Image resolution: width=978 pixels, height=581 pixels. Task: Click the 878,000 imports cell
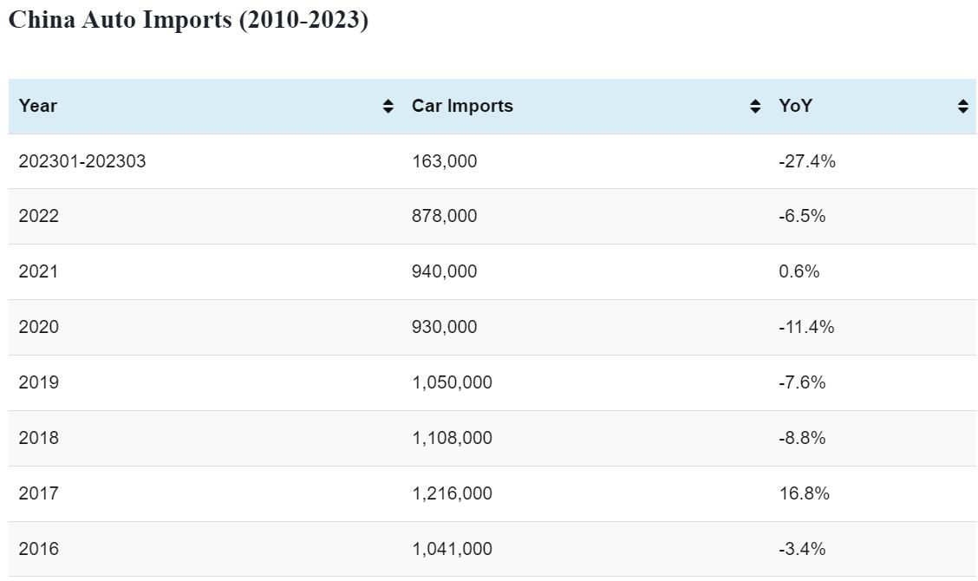tap(444, 216)
